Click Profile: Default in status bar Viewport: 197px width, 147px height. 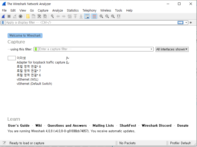click(180, 143)
